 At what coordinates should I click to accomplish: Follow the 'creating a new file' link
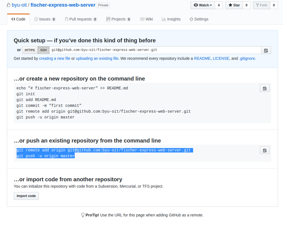click(x=55, y=58)
